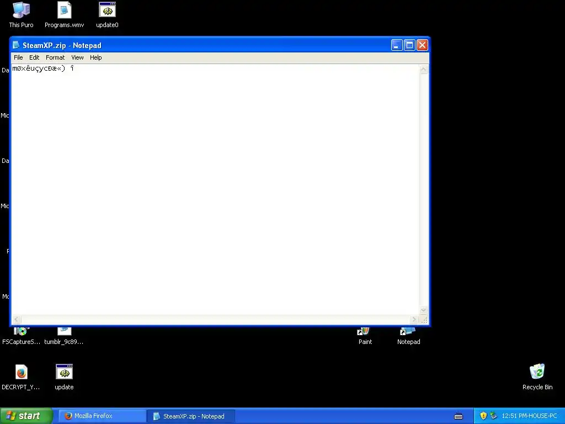
Task: Click vertical scrollbar up arrow in Notepad
Action: 423,69
